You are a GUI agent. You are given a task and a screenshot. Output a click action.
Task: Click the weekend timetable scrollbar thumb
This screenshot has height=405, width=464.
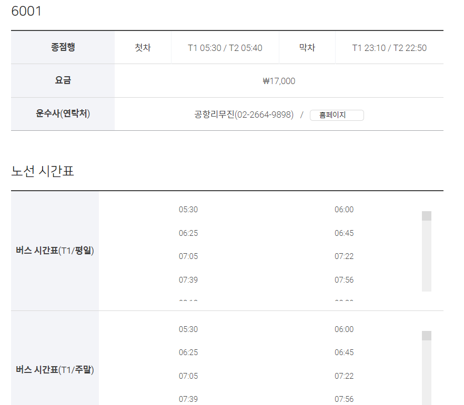[x=427, y=336]
